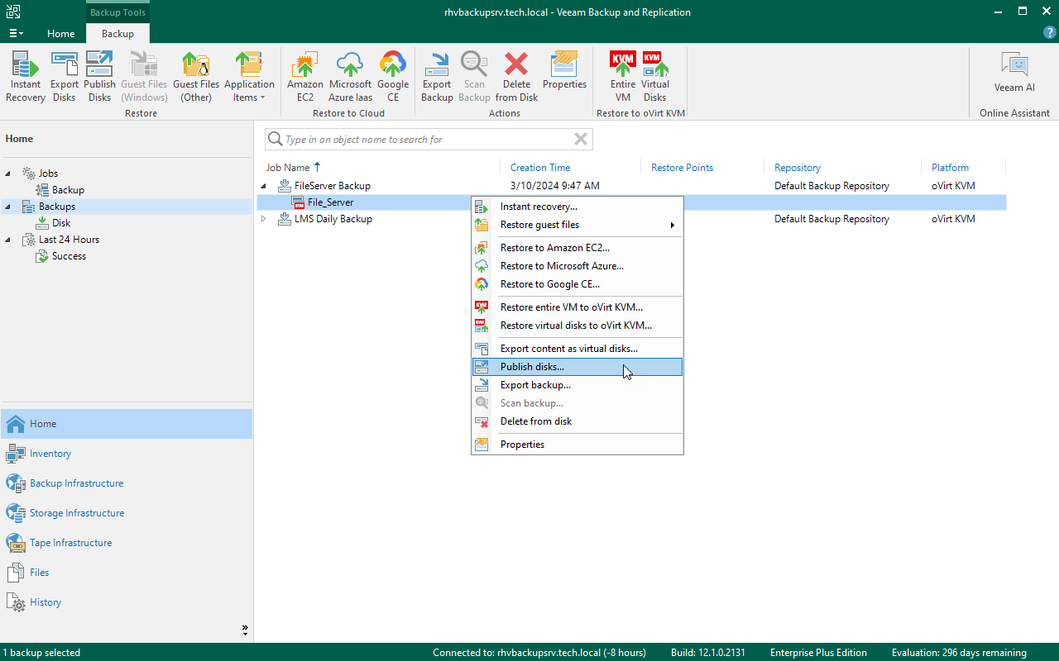Viewport: 1059px width, 661px height.
Task: Choose Export content as virtual disks
Action: coord(577,349)
